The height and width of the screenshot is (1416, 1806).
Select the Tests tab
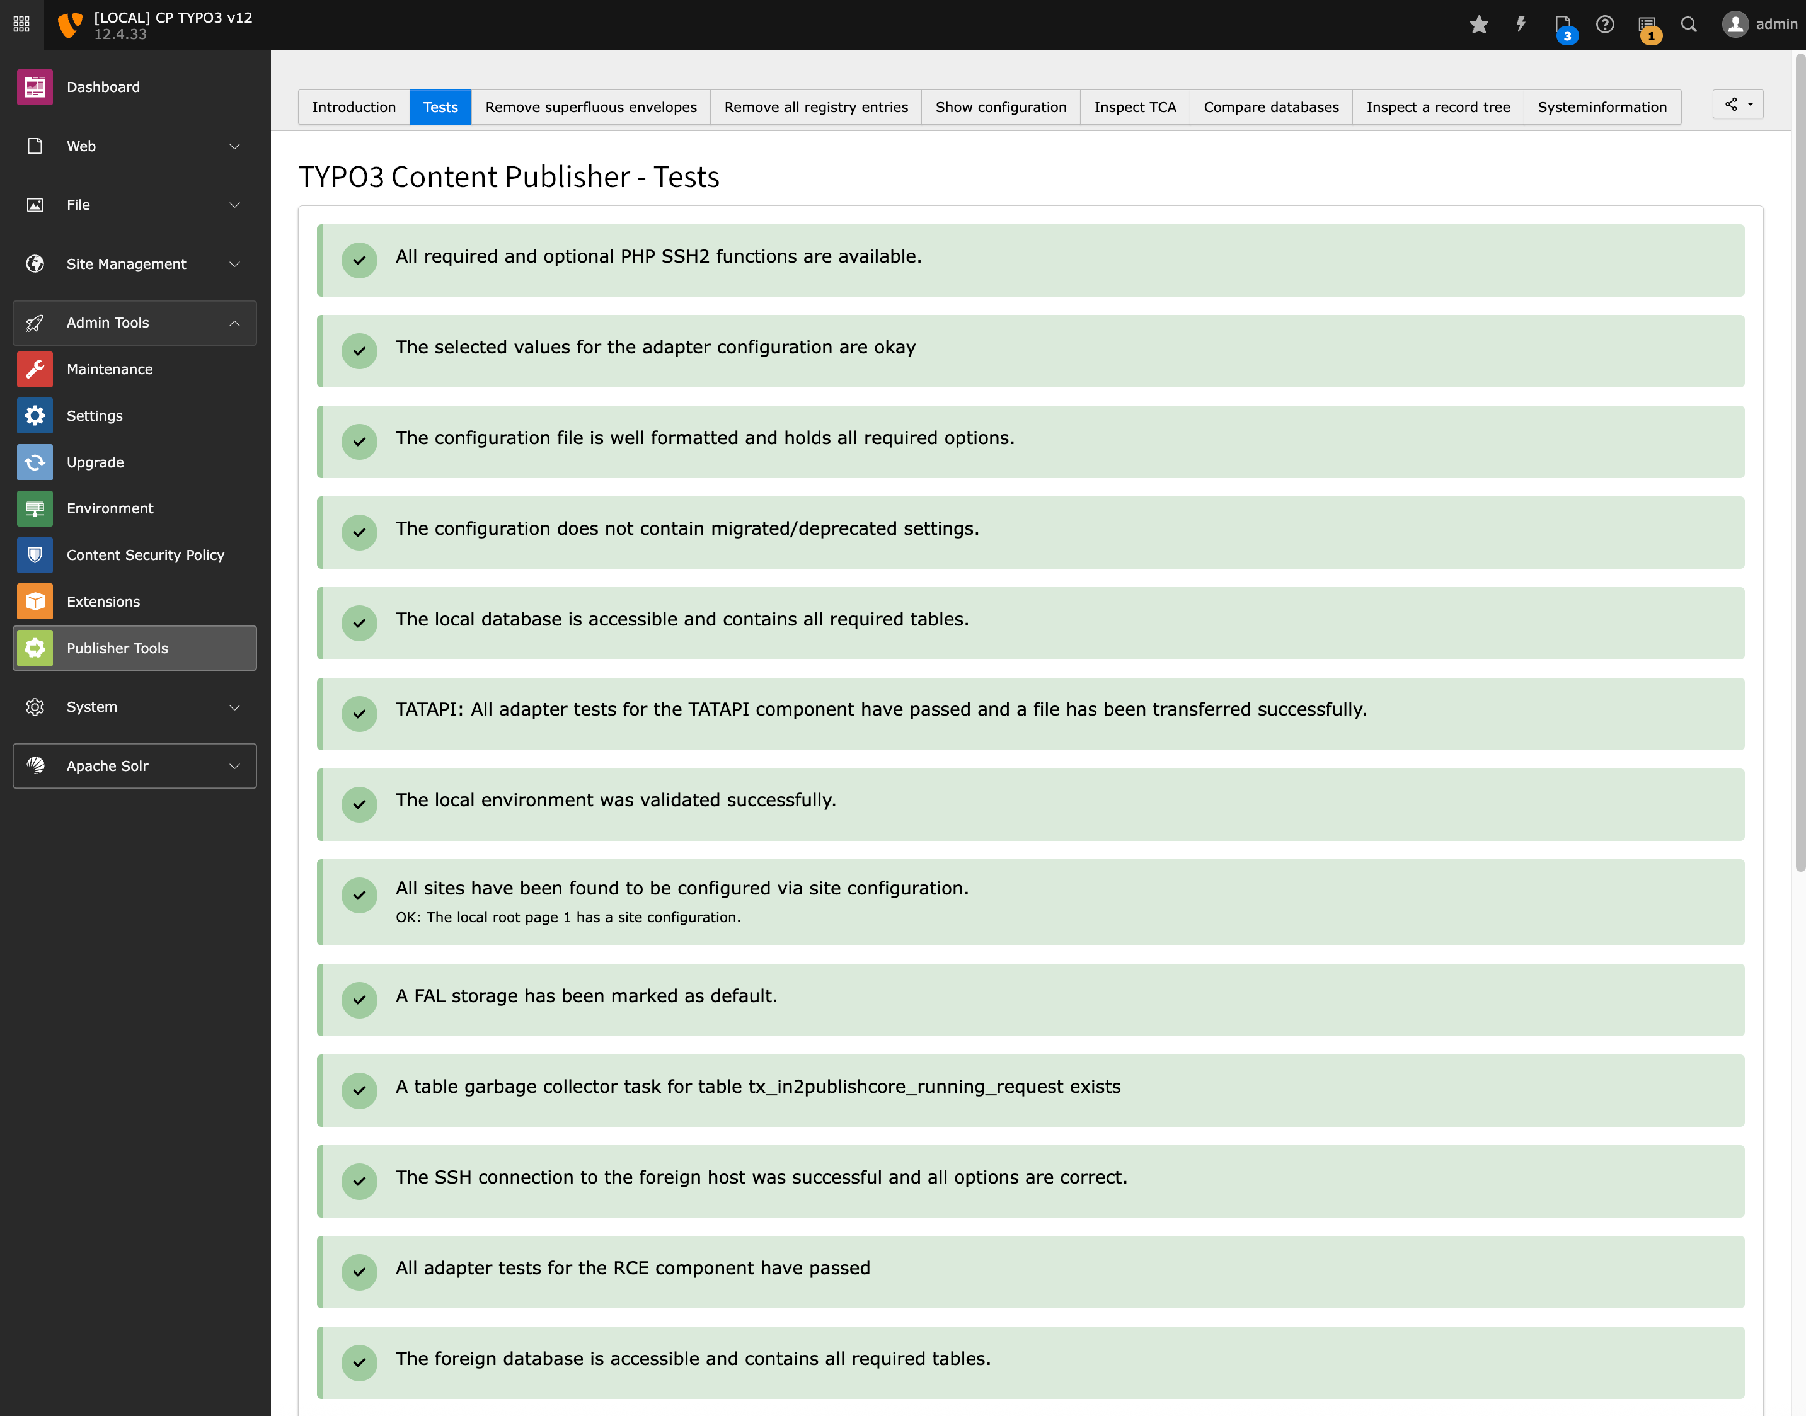click(440, 107)
